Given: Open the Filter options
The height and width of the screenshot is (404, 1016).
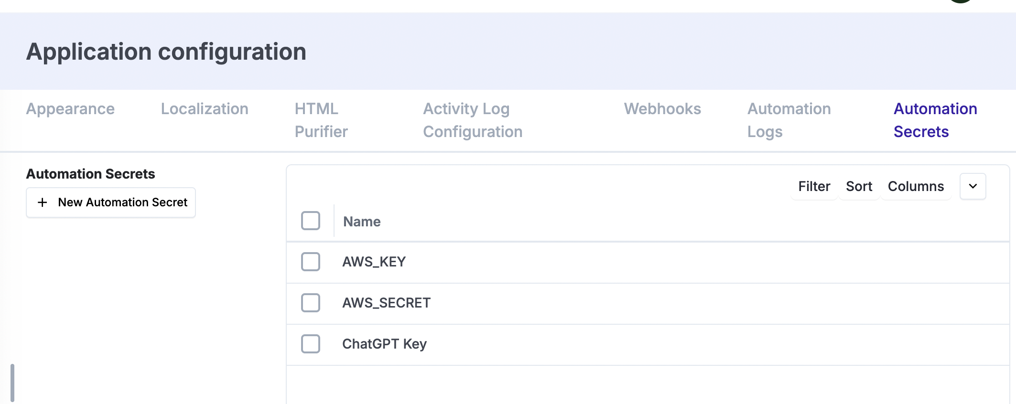Looking at the screenshot, I should [x=814, y=186].
